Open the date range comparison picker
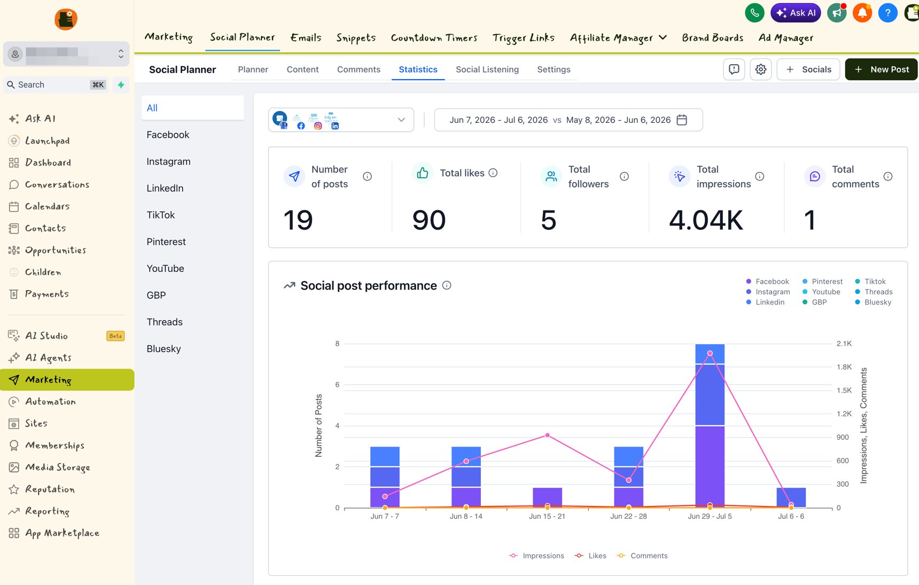 click(568, 120)
